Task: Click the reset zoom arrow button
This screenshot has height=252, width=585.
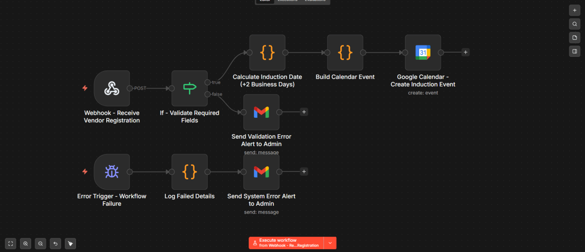Action: tap(55, 243)
